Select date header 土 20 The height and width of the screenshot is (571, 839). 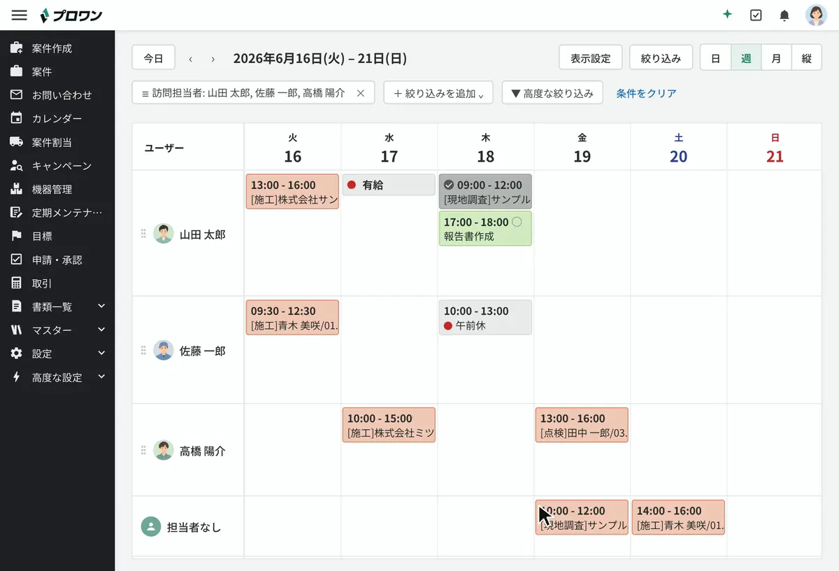click(678, 148)
